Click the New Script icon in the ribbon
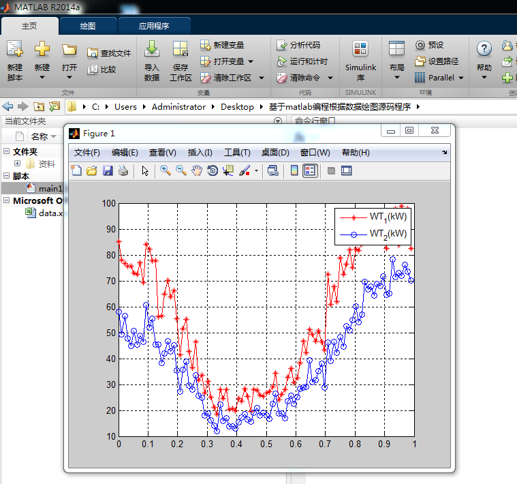Viewport: 517px width, 484px height. tap(15, 49)
